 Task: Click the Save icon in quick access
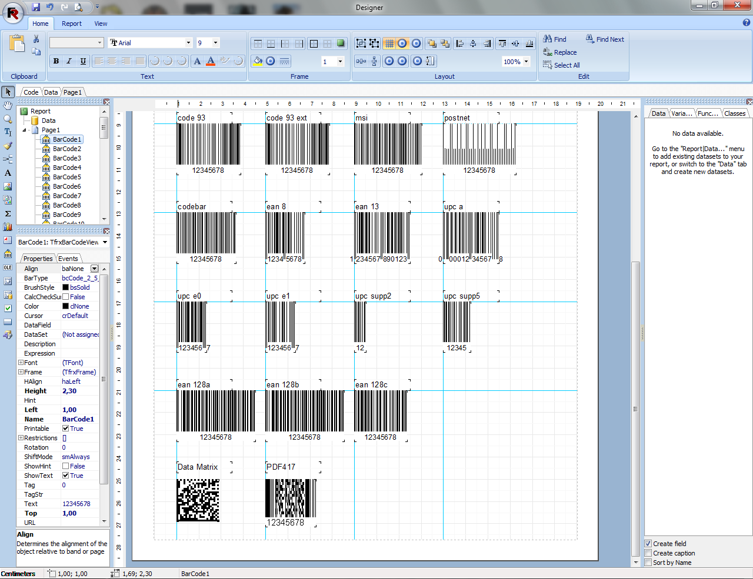[x=36, y=7]
